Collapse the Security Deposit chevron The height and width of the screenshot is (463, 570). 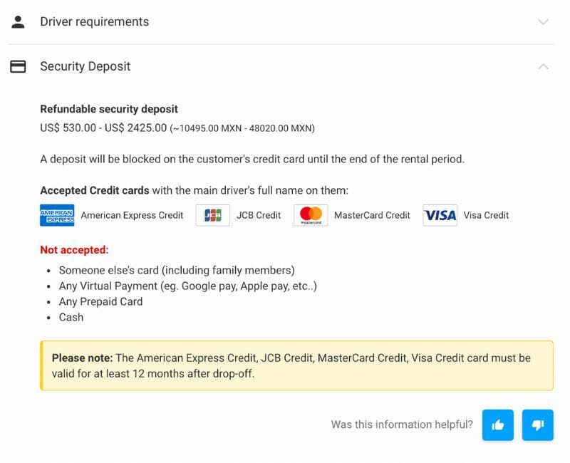coord(543,66)
